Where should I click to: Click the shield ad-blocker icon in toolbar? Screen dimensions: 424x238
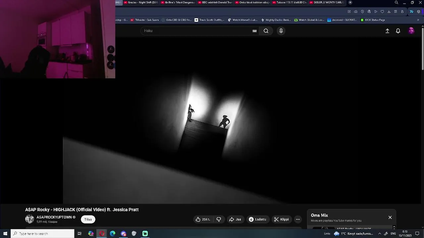click(362, 12)
